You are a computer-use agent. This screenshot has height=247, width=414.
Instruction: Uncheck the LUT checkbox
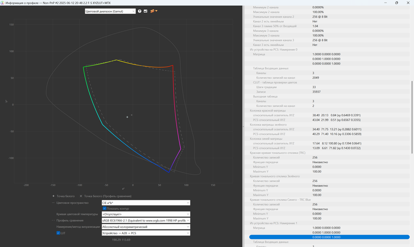click(59, 233)
